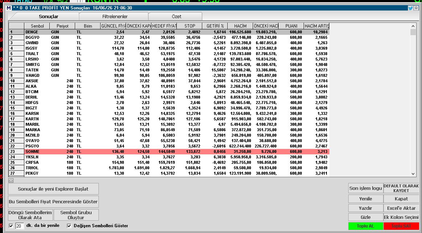Click the Yenile button
Viewport: 422px width, 233px height.
click(x=365, y=199)
